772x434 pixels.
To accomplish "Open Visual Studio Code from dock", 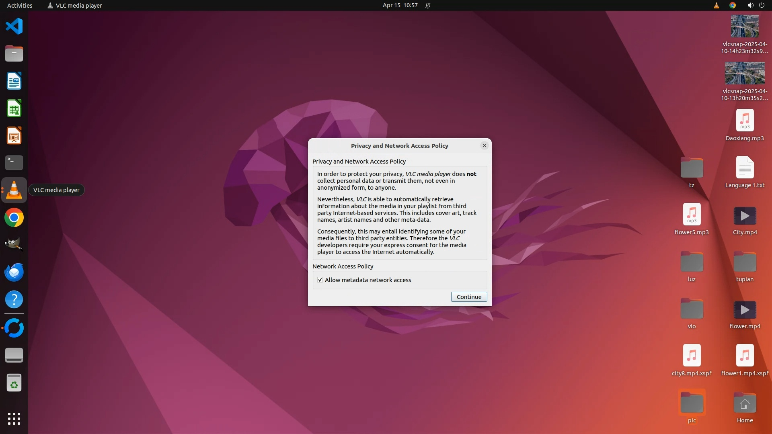I will (14, 27).
